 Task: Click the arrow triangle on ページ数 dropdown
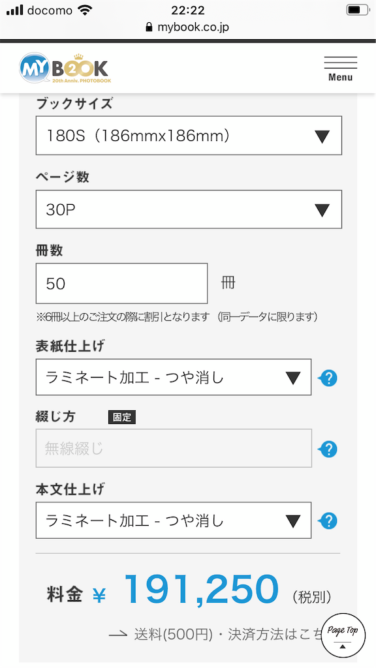(322, 209)
